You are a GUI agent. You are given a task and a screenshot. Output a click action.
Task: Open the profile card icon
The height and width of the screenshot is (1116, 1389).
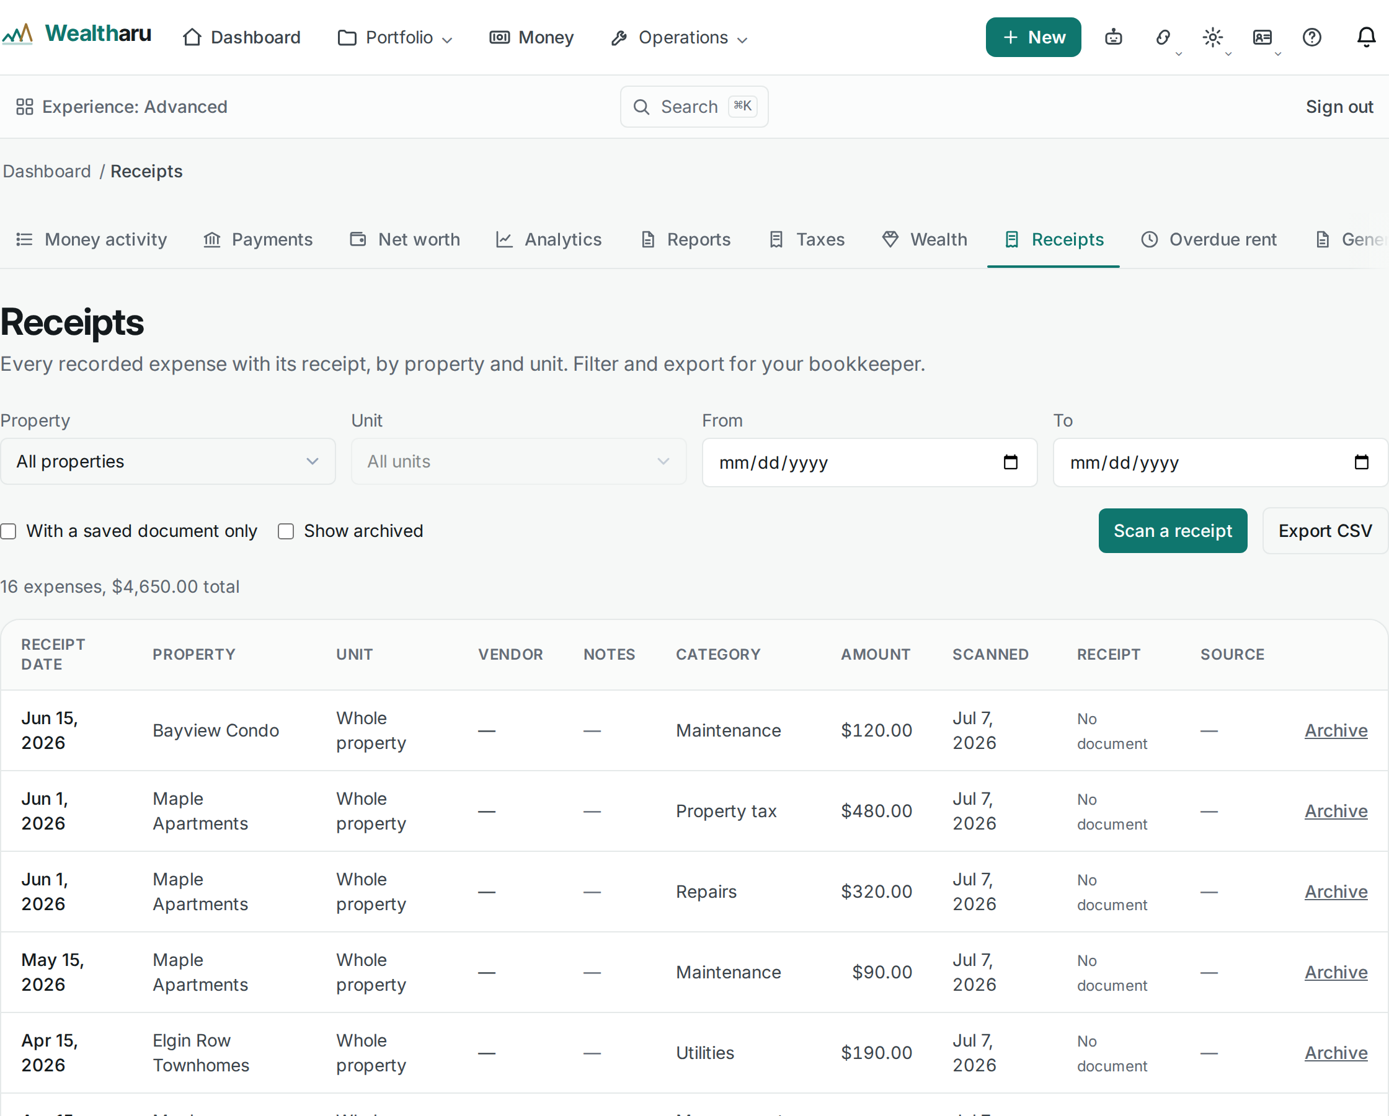(x=1262, y=37)
